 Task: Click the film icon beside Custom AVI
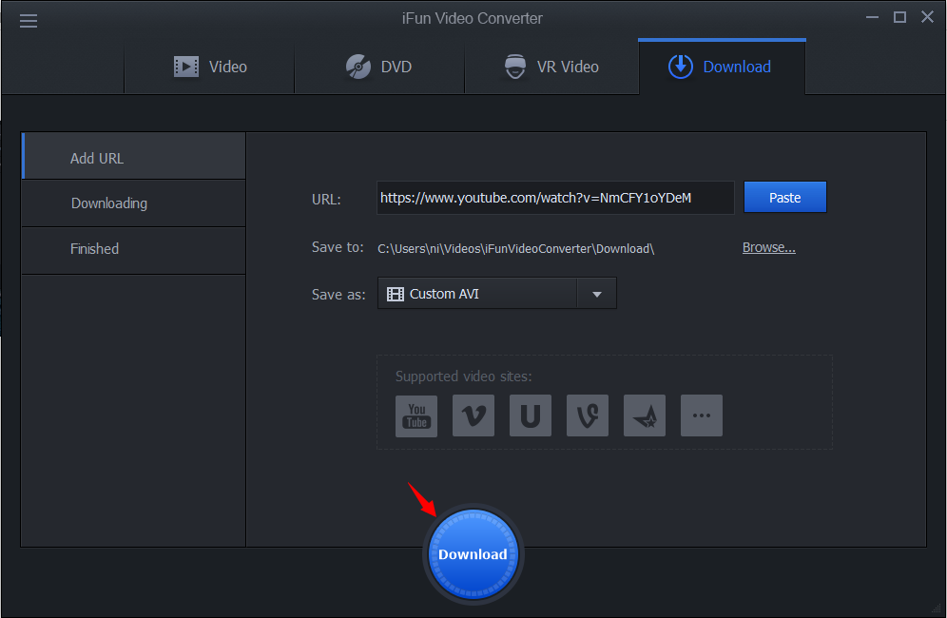coord(396,294)
